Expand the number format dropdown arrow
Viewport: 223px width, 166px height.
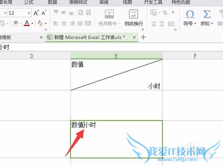coord(159,13)
